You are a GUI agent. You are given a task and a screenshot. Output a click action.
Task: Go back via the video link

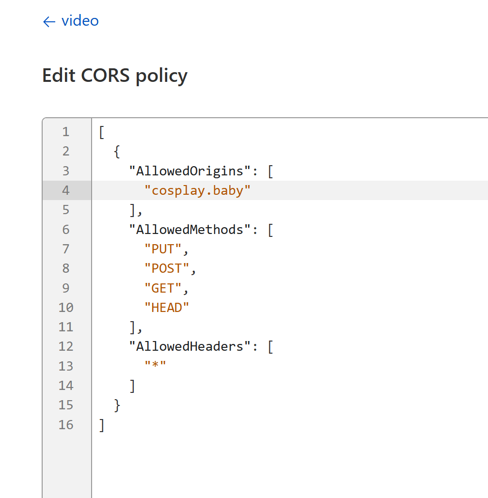[x=80, y=21]
